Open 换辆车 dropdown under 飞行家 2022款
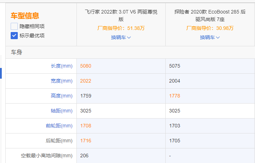The image size is (255, 163). [x=121, y=37]
